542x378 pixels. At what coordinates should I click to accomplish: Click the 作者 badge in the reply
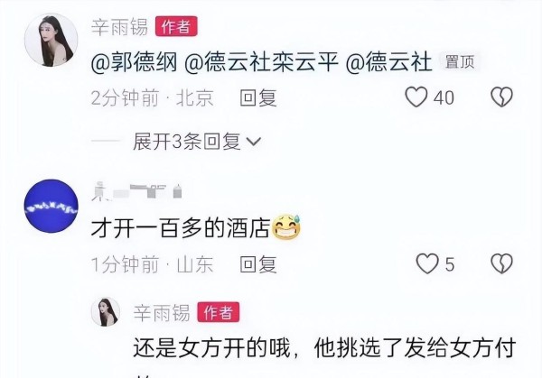click(219, 312)
